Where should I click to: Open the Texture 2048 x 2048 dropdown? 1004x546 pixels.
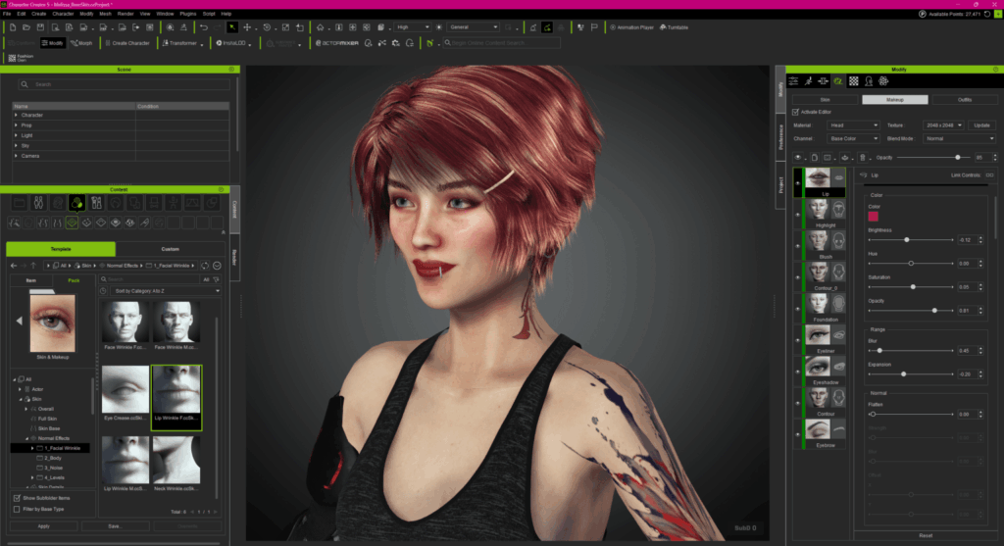[x=943, y=125]
